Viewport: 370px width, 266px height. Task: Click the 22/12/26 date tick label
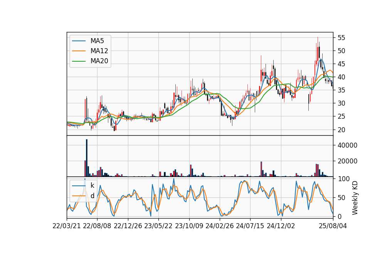tap(128, 226)
